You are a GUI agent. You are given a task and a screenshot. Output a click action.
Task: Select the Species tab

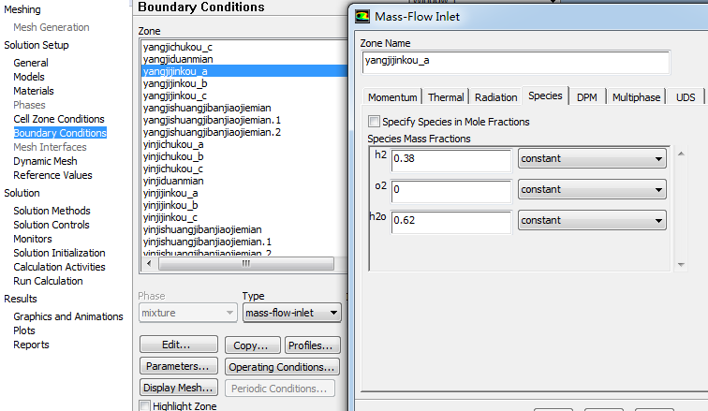point(545,95)
